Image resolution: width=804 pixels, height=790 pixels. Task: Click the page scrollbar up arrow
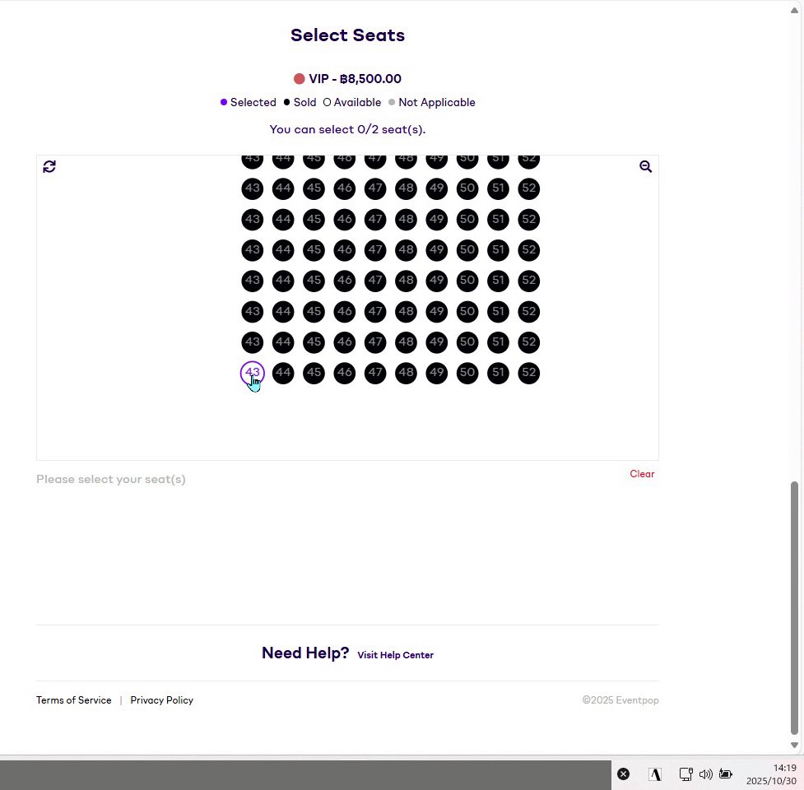[x=794, y=10]
